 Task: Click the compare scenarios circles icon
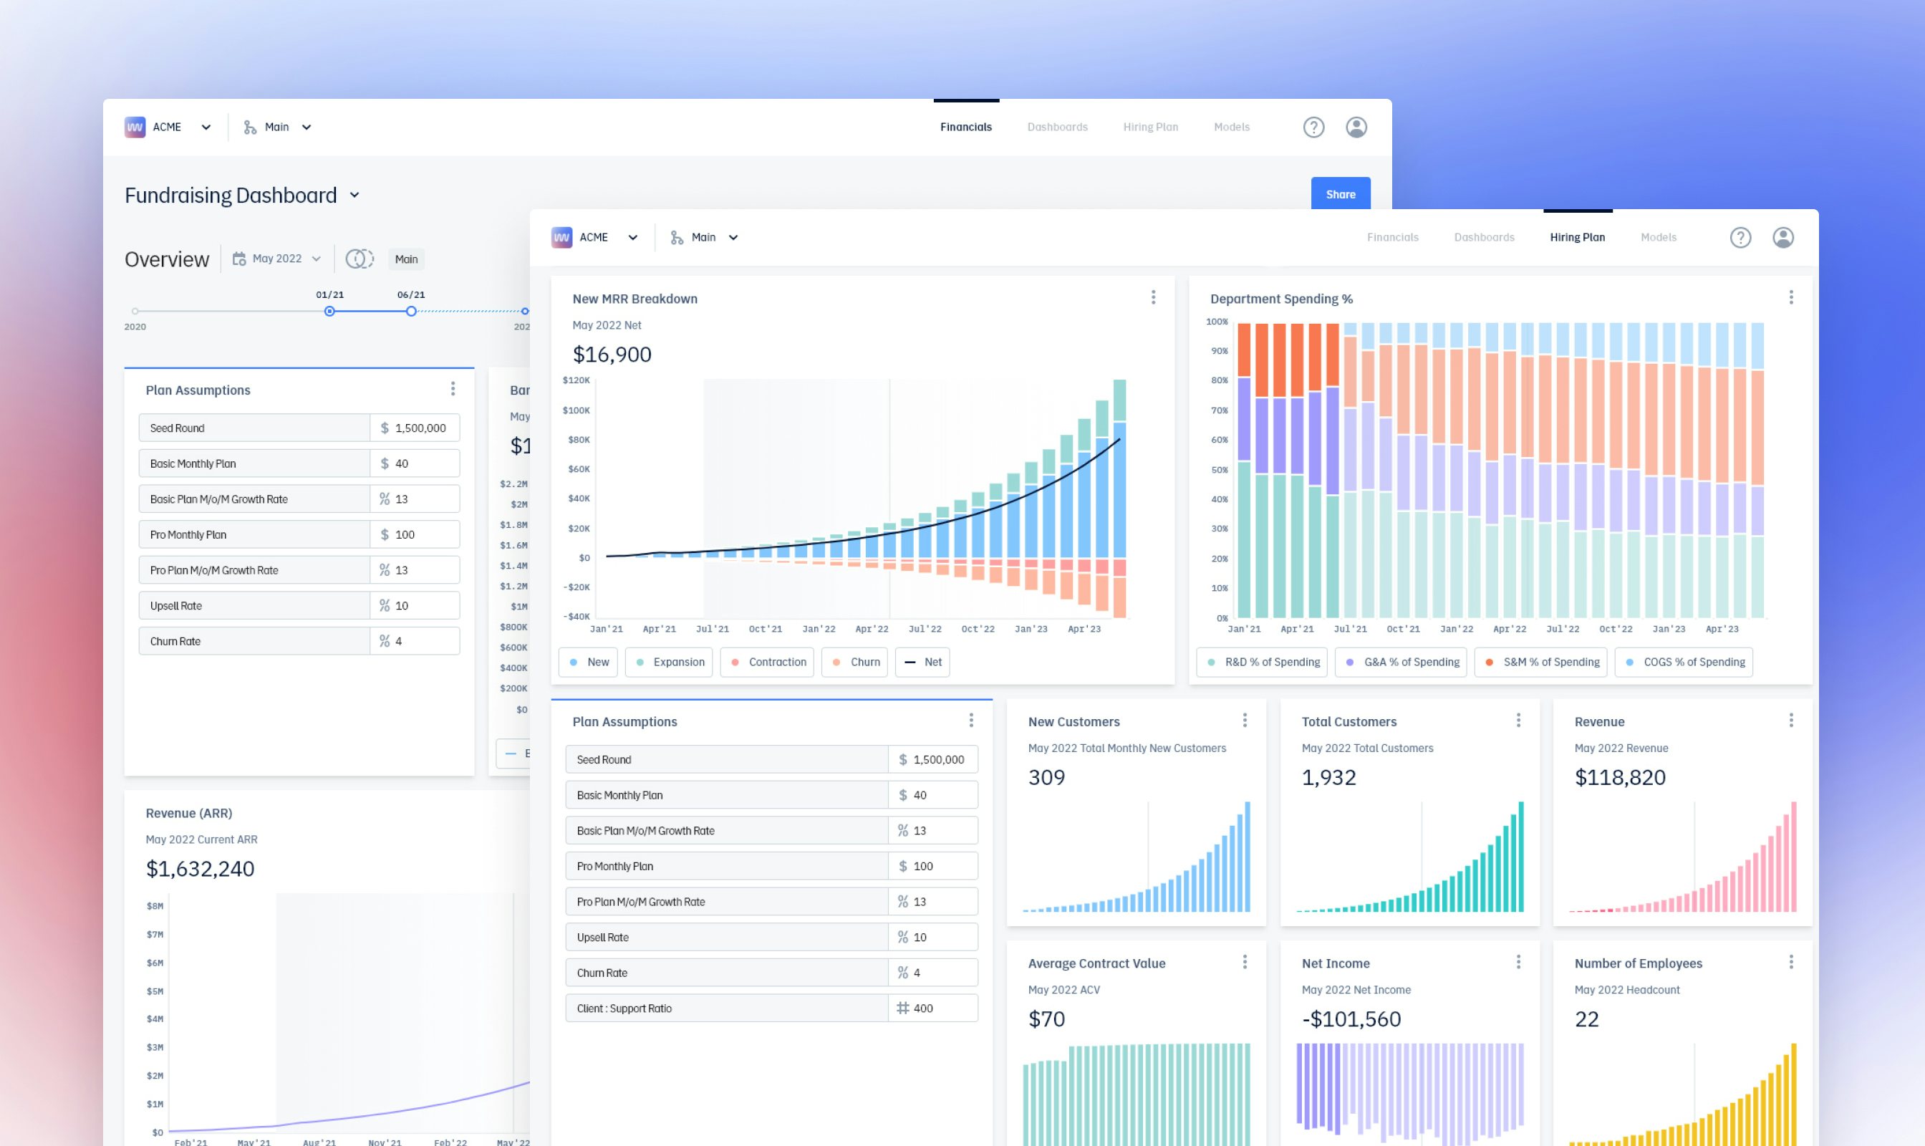coord(359,259)
